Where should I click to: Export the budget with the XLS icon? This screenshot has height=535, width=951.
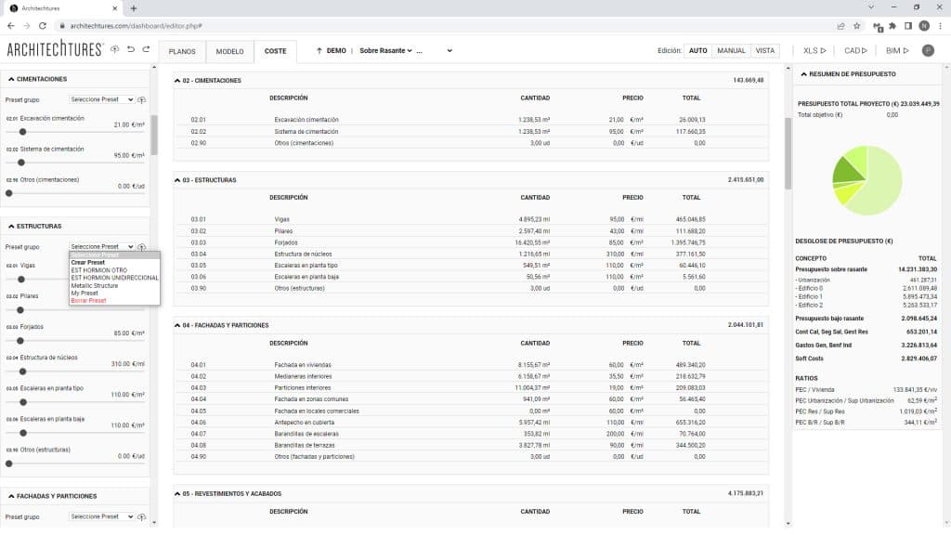pos(809,51)
